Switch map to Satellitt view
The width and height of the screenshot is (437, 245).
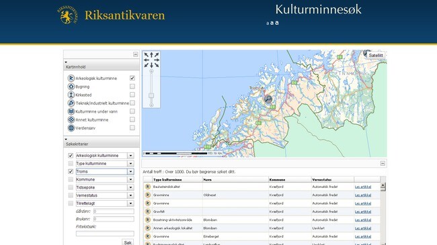click(x=376, y=56)
